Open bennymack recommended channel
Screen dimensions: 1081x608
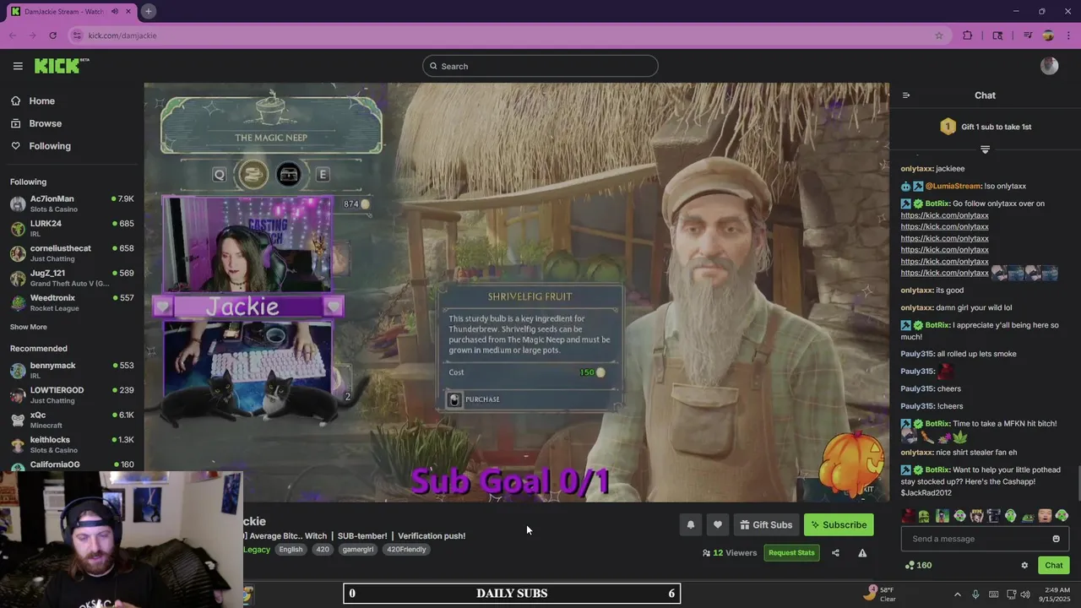[72, 370]
